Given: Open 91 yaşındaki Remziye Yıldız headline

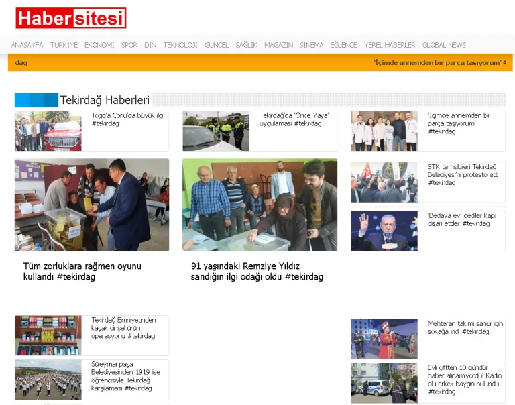Looking at the screenshot, I should pyautogui.click(x=257, y=271).
